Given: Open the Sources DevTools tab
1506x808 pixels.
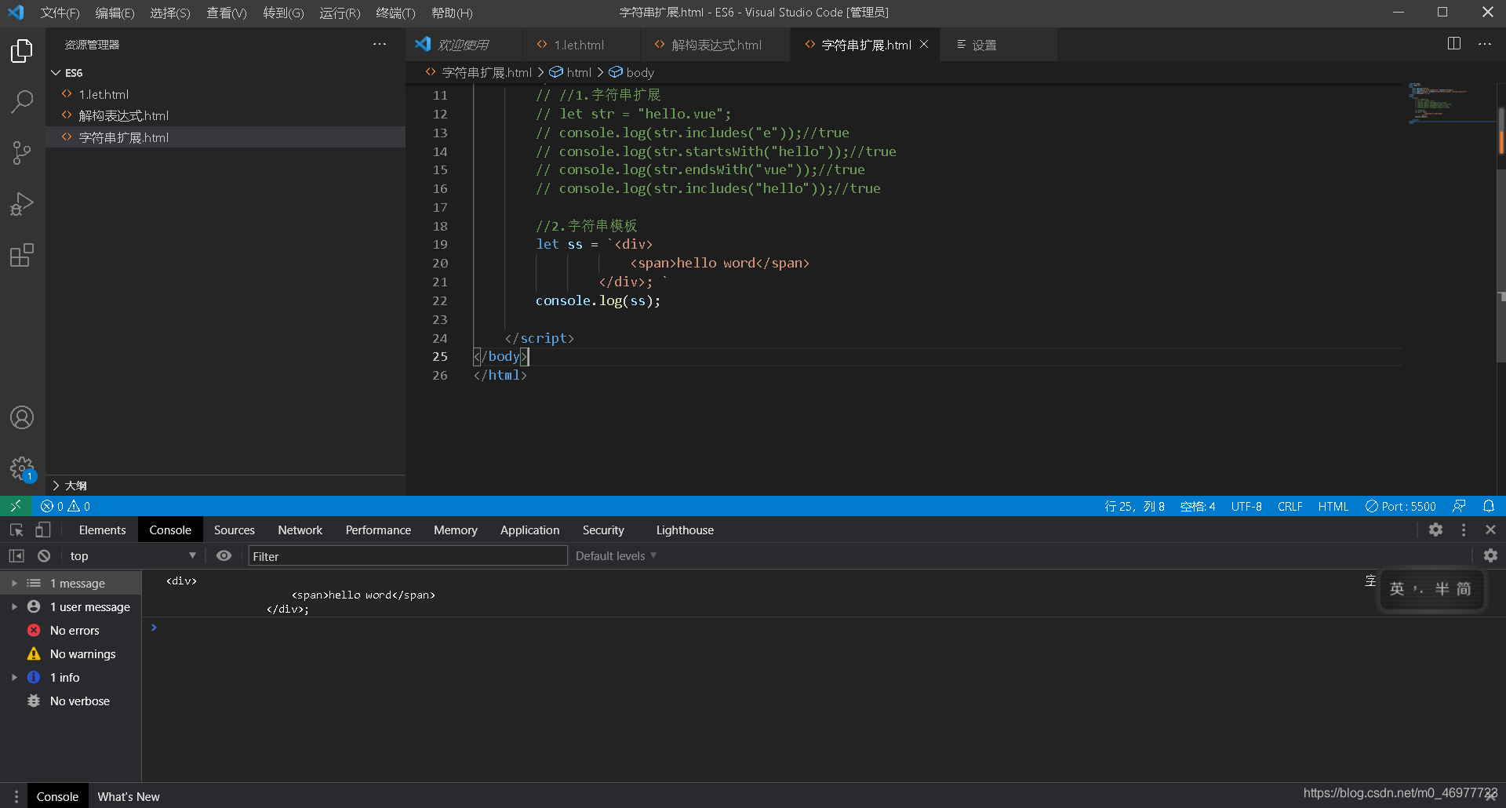Looking at the screenshot, I should [x=234, y=530].
